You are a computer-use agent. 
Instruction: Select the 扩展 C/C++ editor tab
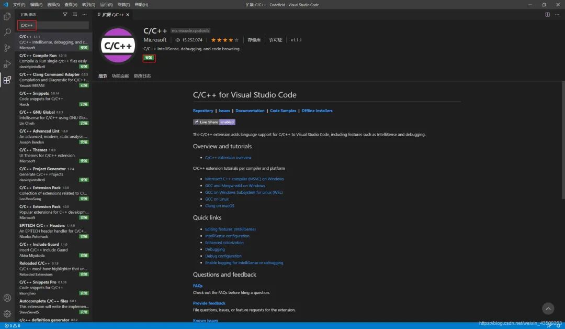point(113,15)
